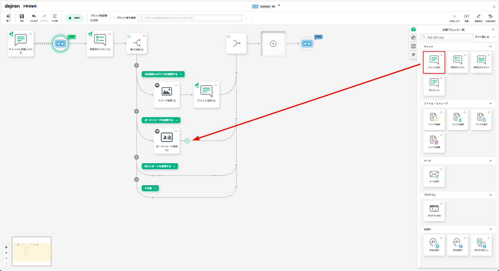Collapse the 生成AI section
Screen dimensions: 499x271
coord(491,229)
